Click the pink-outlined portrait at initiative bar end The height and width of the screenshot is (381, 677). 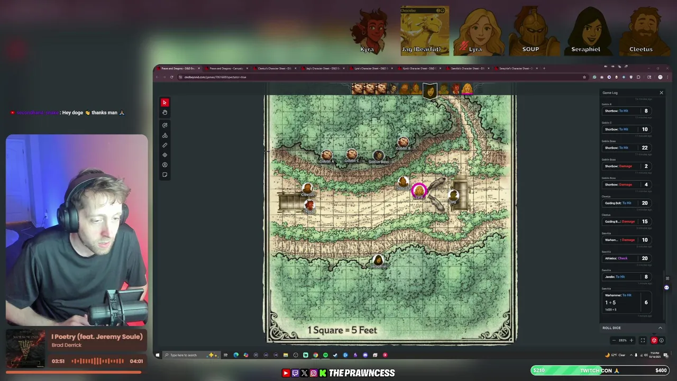(x=468, y=89)
